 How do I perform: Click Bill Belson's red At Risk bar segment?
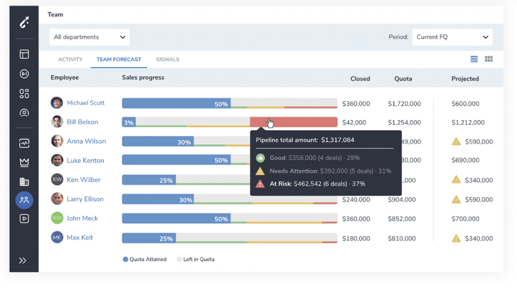pos(293,122)
